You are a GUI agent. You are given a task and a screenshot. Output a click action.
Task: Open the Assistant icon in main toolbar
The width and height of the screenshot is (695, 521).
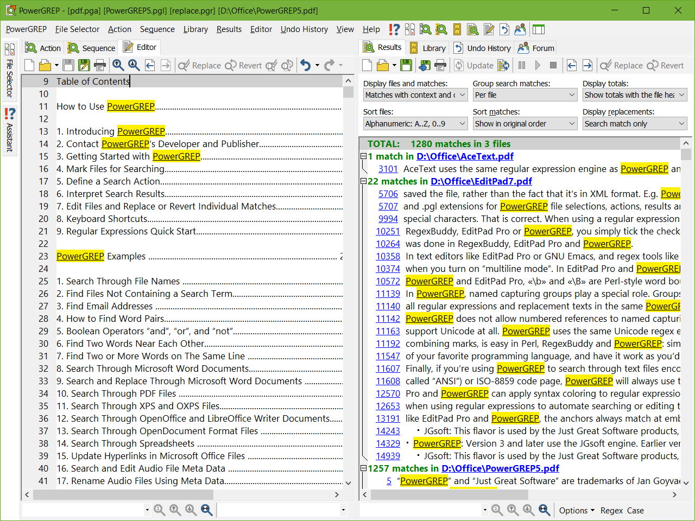click(x=394, y=29)
